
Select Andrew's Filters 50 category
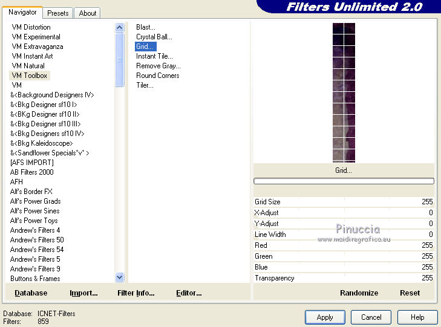tap(37, 240)
